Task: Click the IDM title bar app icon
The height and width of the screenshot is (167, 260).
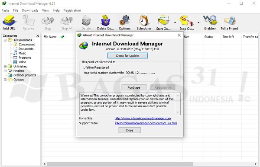Action: pyautogui.click(x=4, y=3)
